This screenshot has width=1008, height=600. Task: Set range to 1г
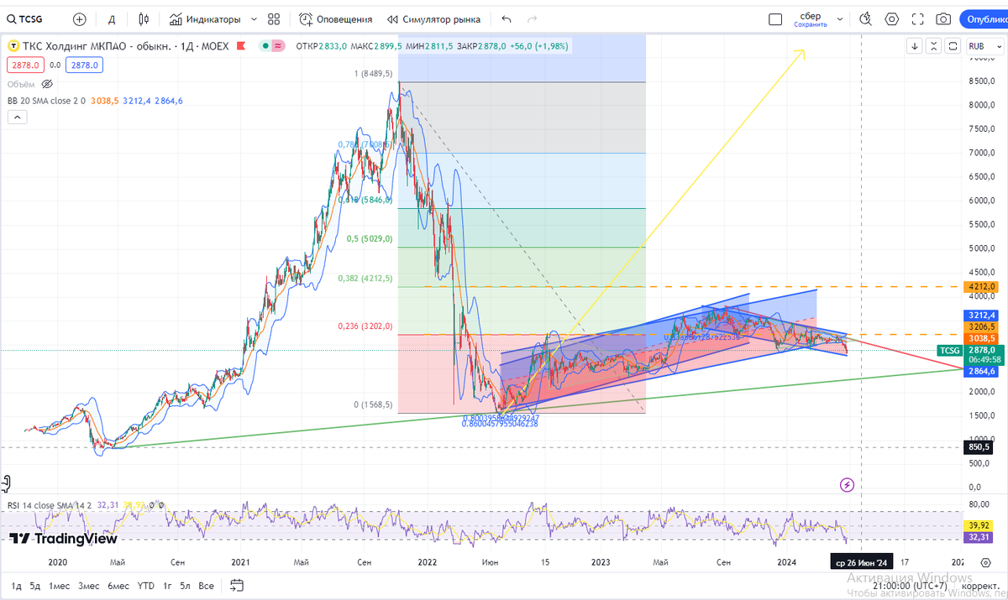tap(168, 586)
